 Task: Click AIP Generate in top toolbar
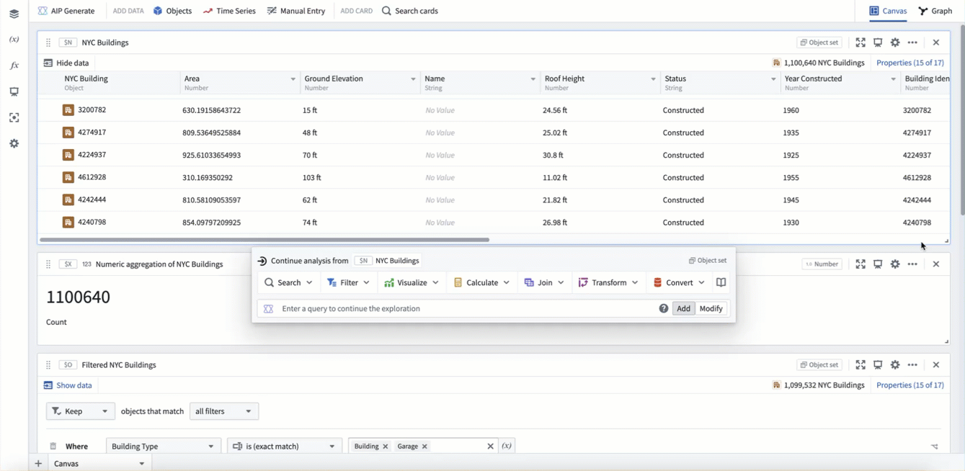tap(66, 11)
